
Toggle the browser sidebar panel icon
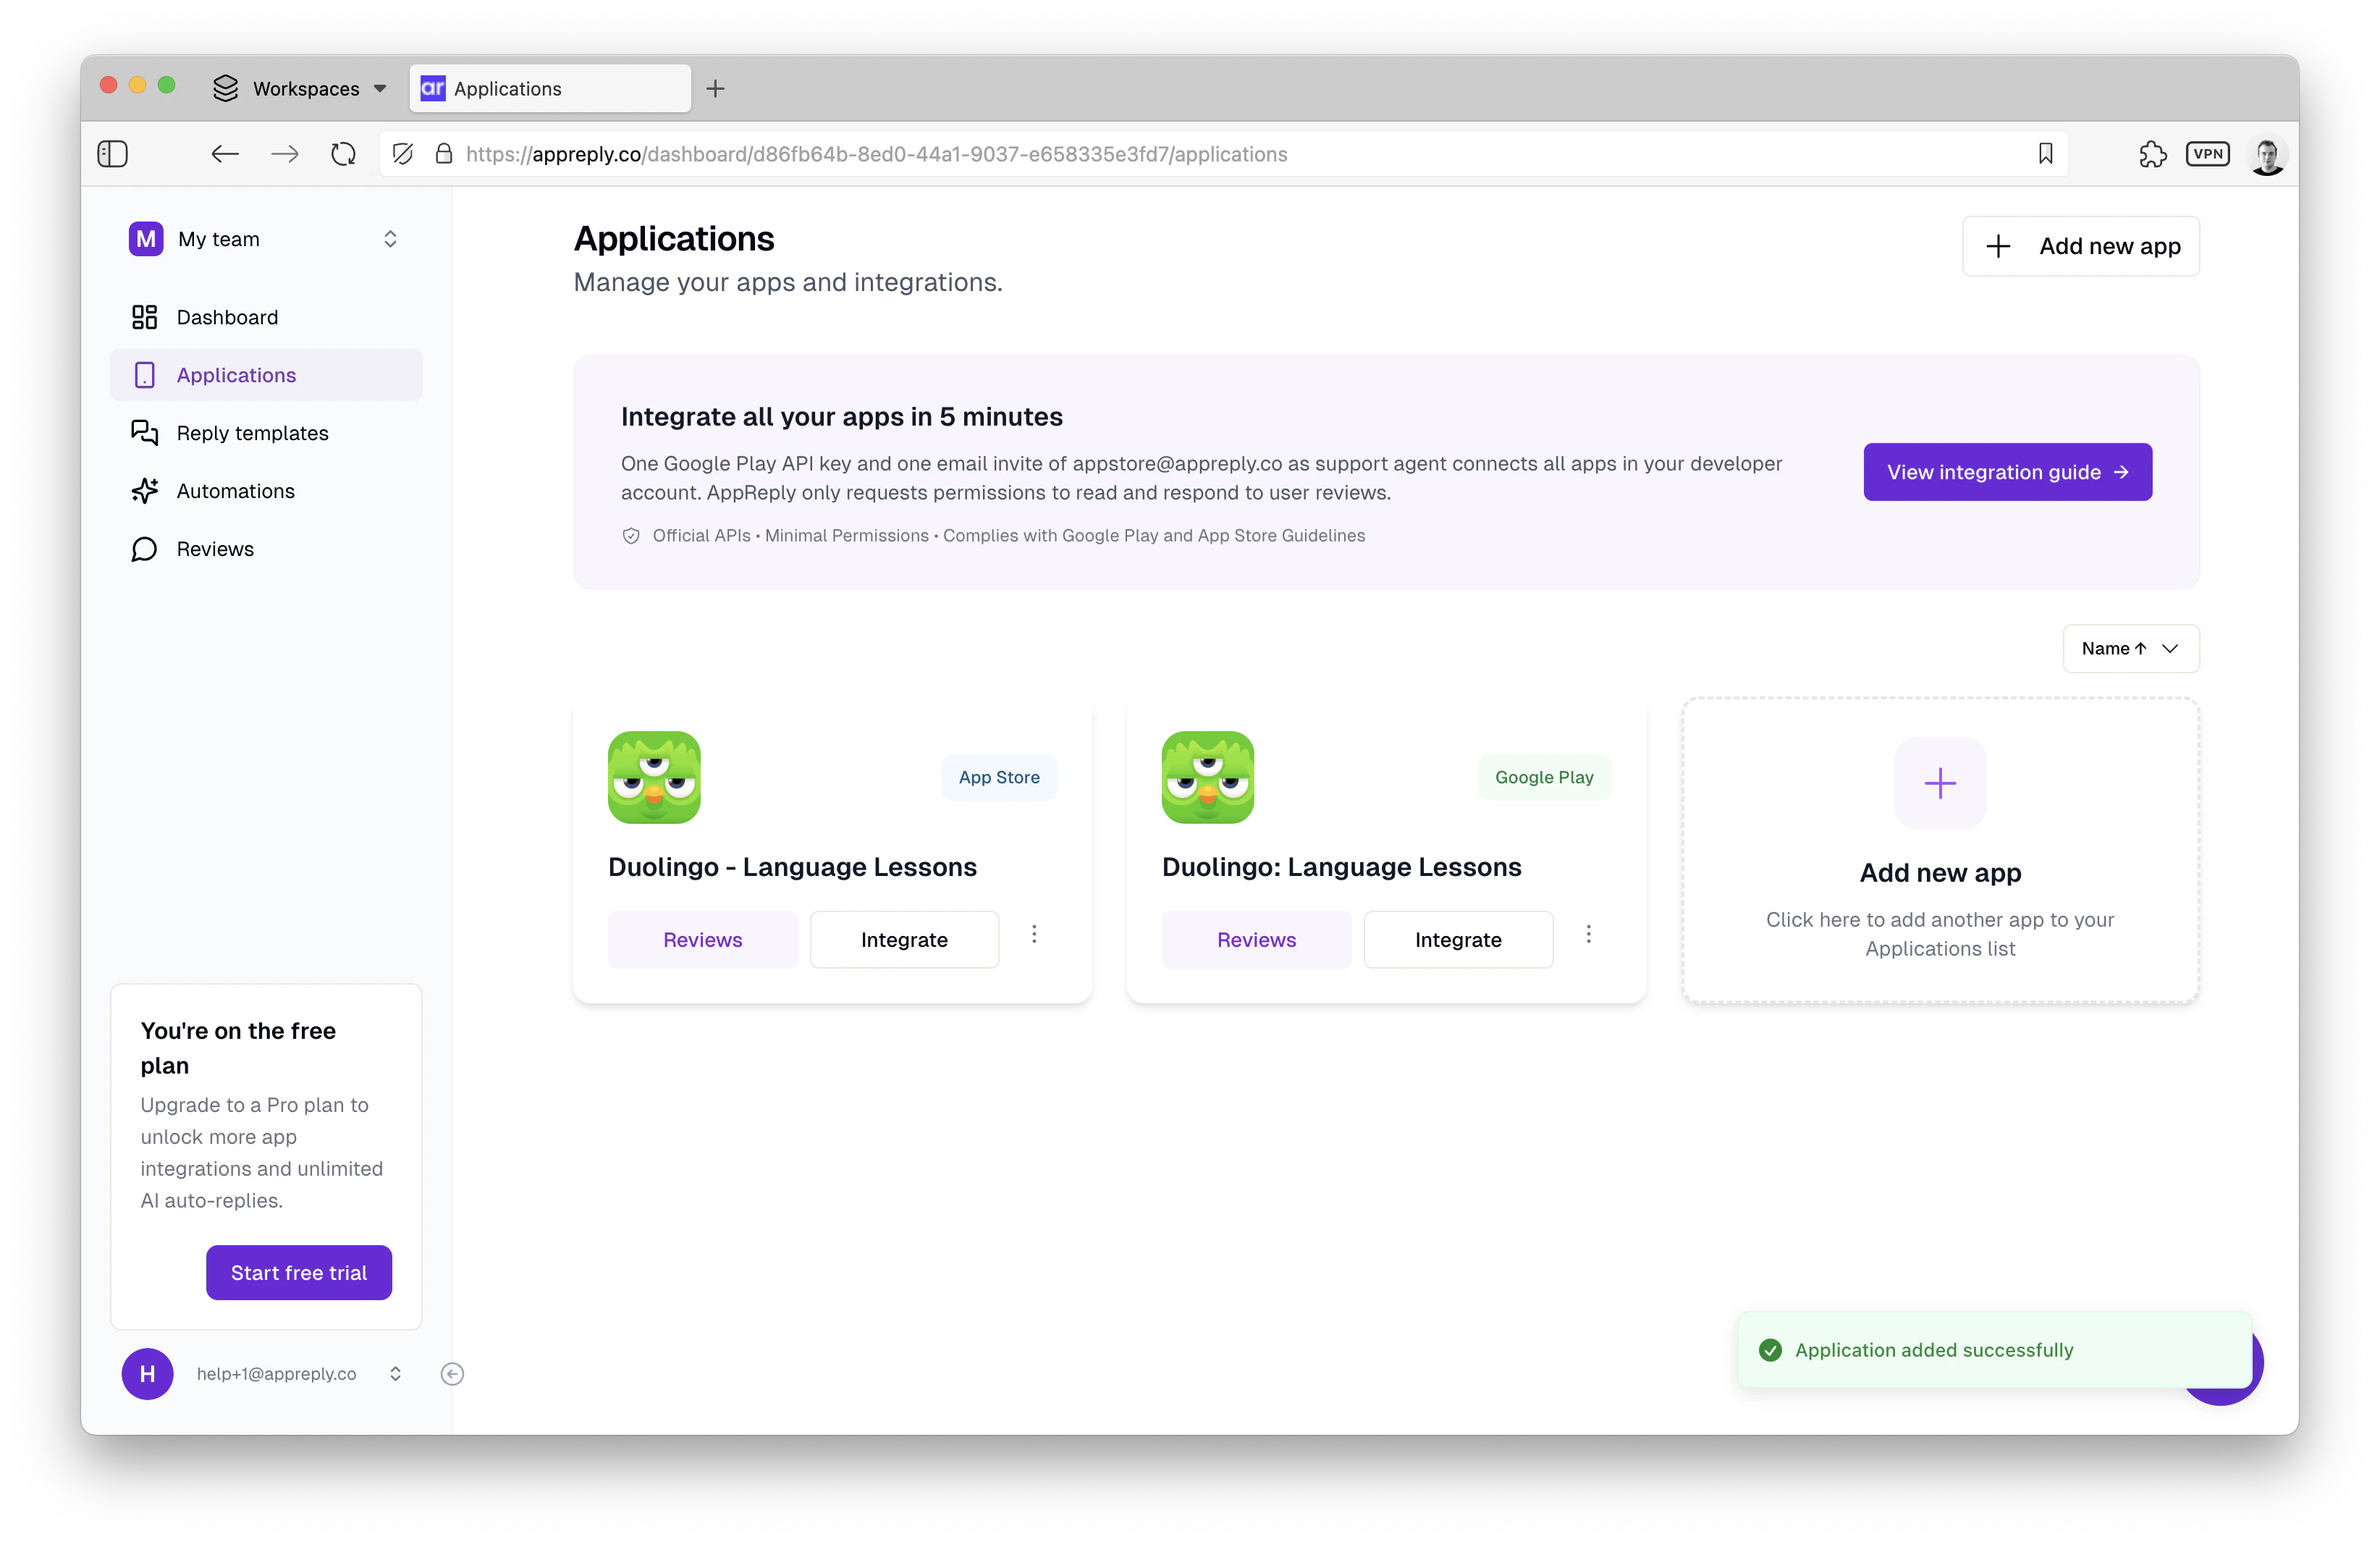point(112,154)
